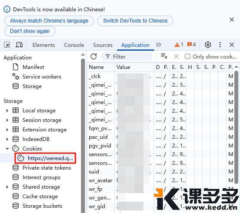Click Don't show again button

tap(30, 31)
